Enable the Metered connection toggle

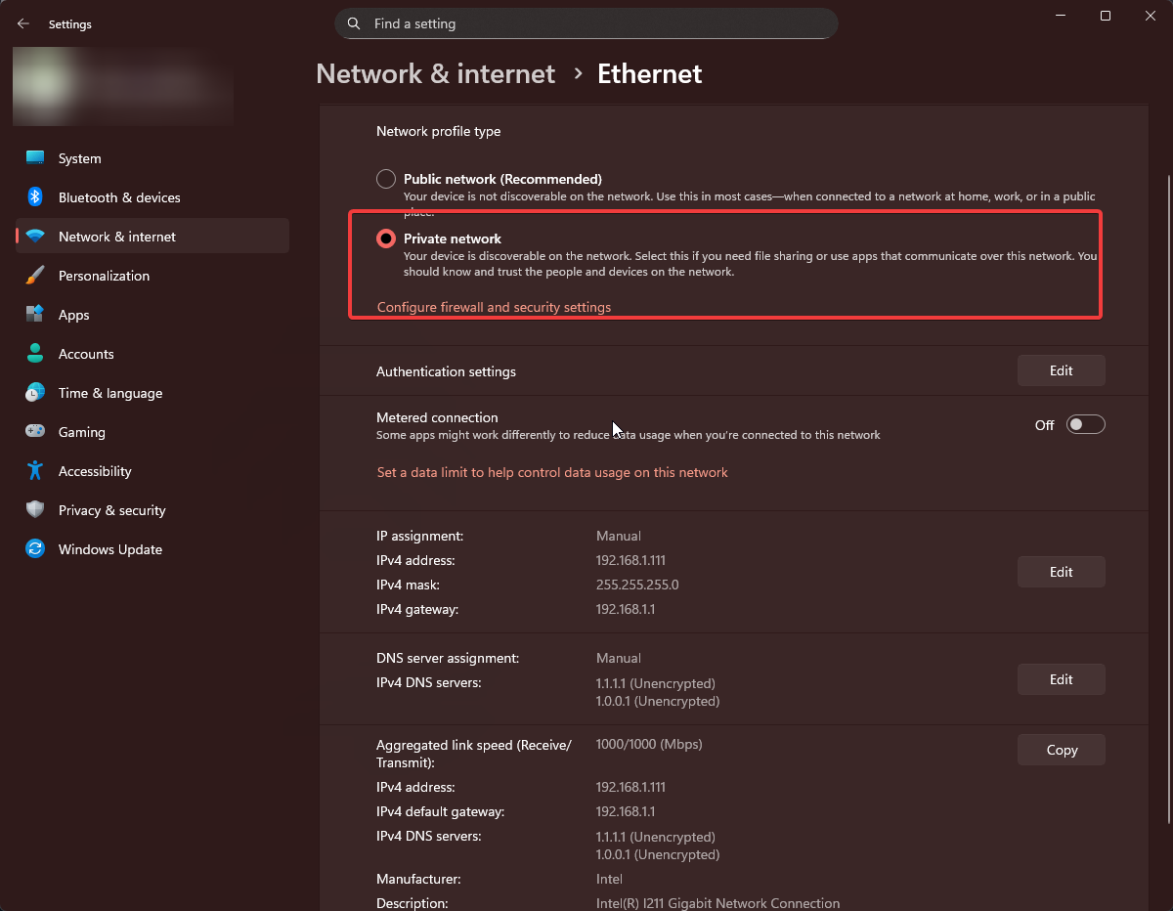point(1085,424)
